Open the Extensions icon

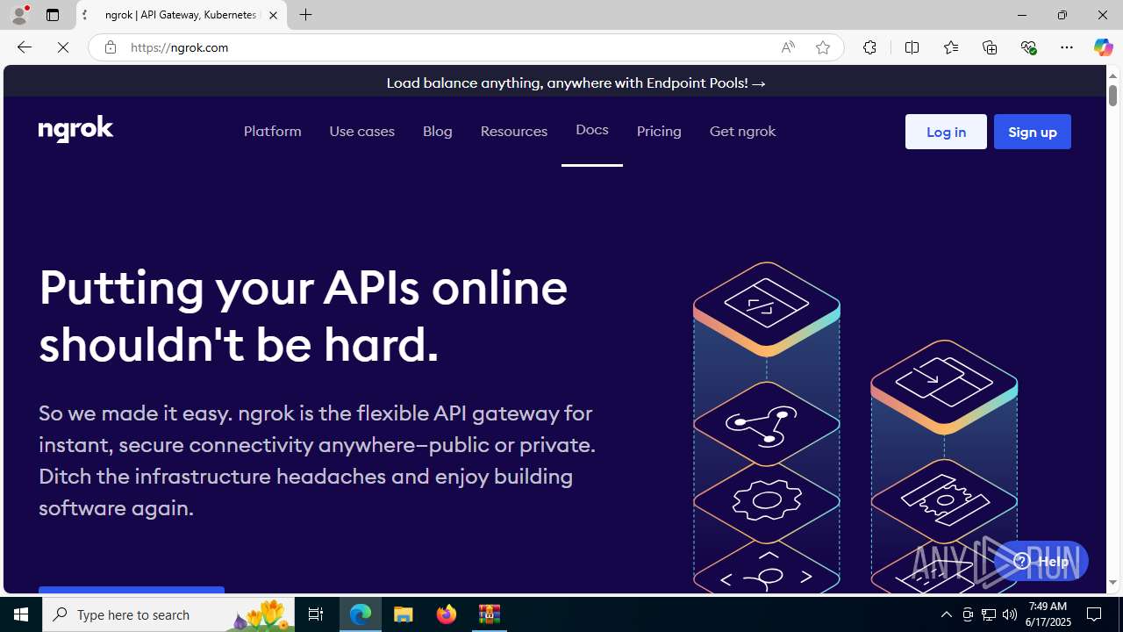pyautogui.click(x=869, y=47)
